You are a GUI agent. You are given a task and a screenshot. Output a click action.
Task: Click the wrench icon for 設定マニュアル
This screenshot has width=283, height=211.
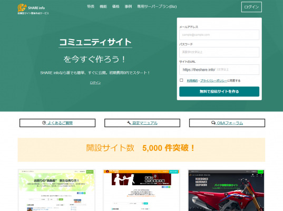coord(129,123)
